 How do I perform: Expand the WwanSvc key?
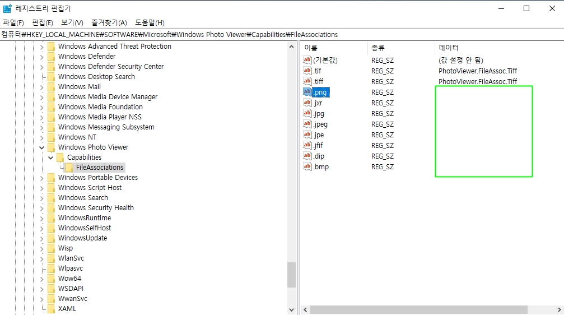click(41, 299)
